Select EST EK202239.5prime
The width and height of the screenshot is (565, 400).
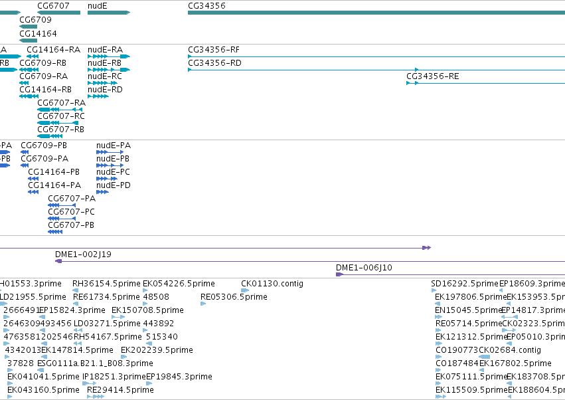point(123,357)
